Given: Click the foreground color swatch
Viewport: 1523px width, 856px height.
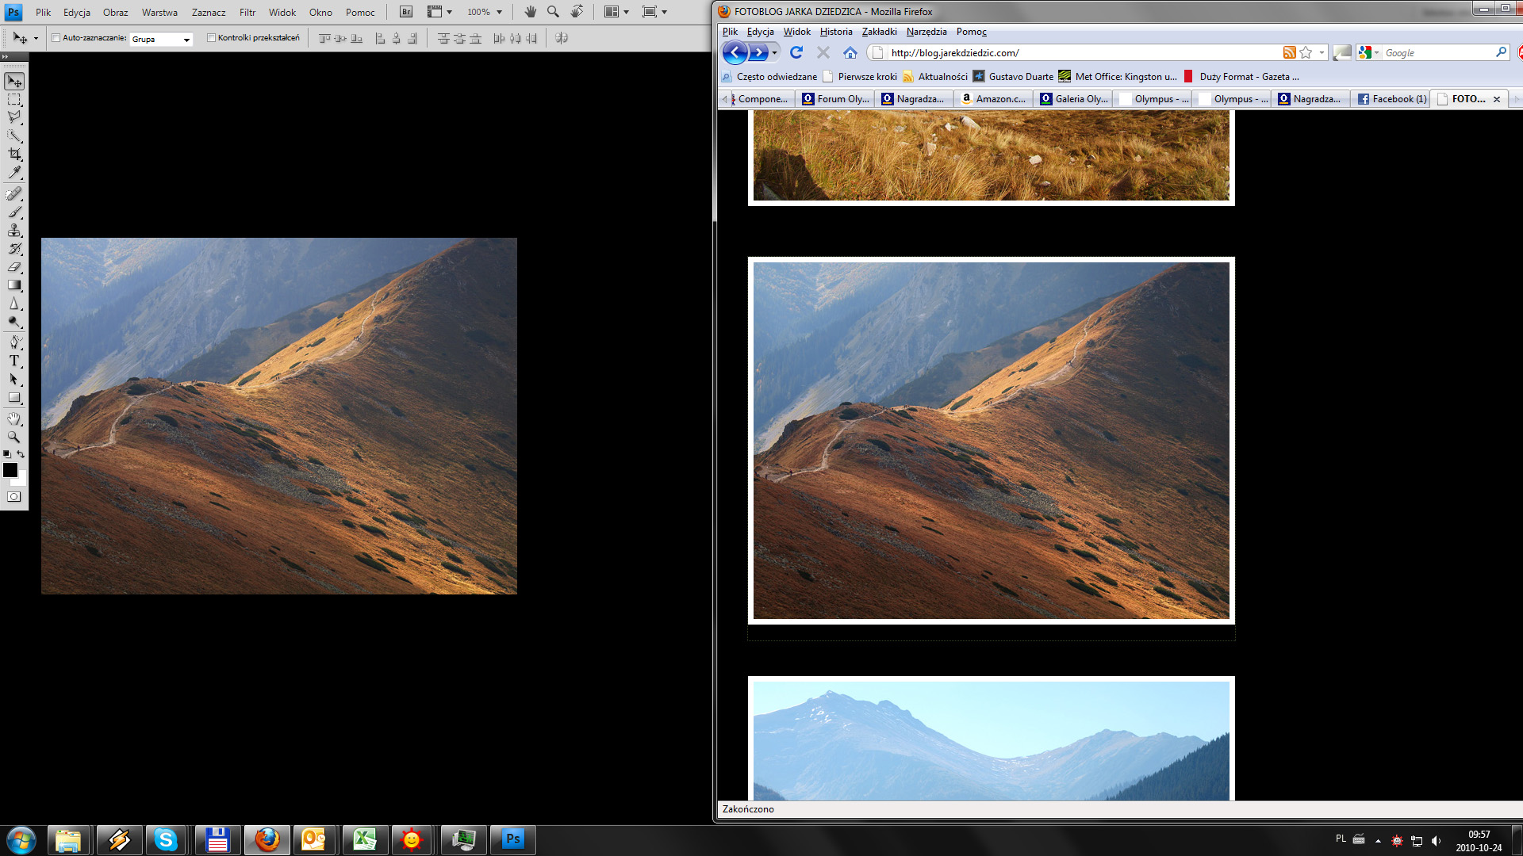Looking at the screenshot, I should point(10,470).
